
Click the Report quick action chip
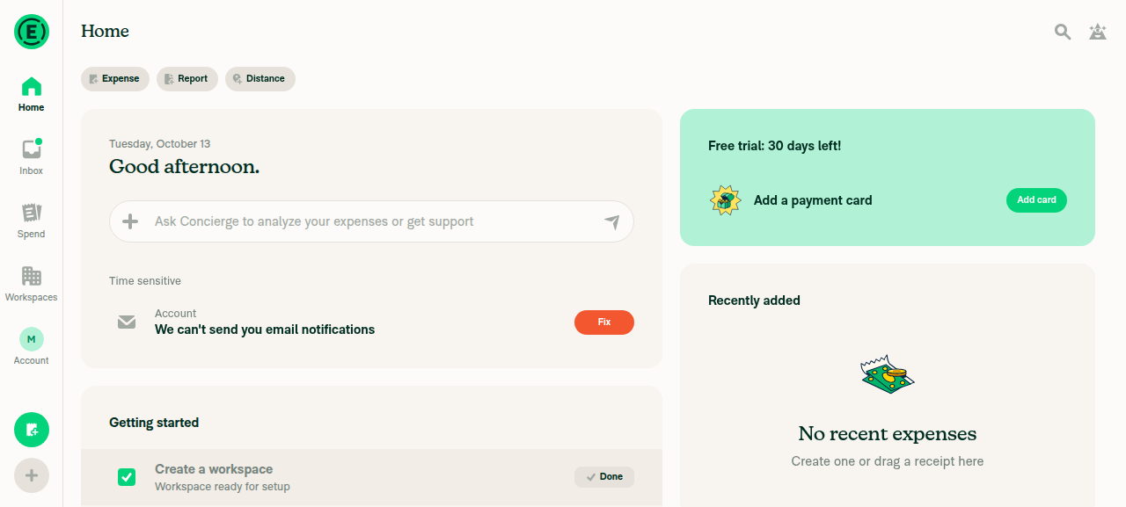pyautogui.click(x=187, y=79)
